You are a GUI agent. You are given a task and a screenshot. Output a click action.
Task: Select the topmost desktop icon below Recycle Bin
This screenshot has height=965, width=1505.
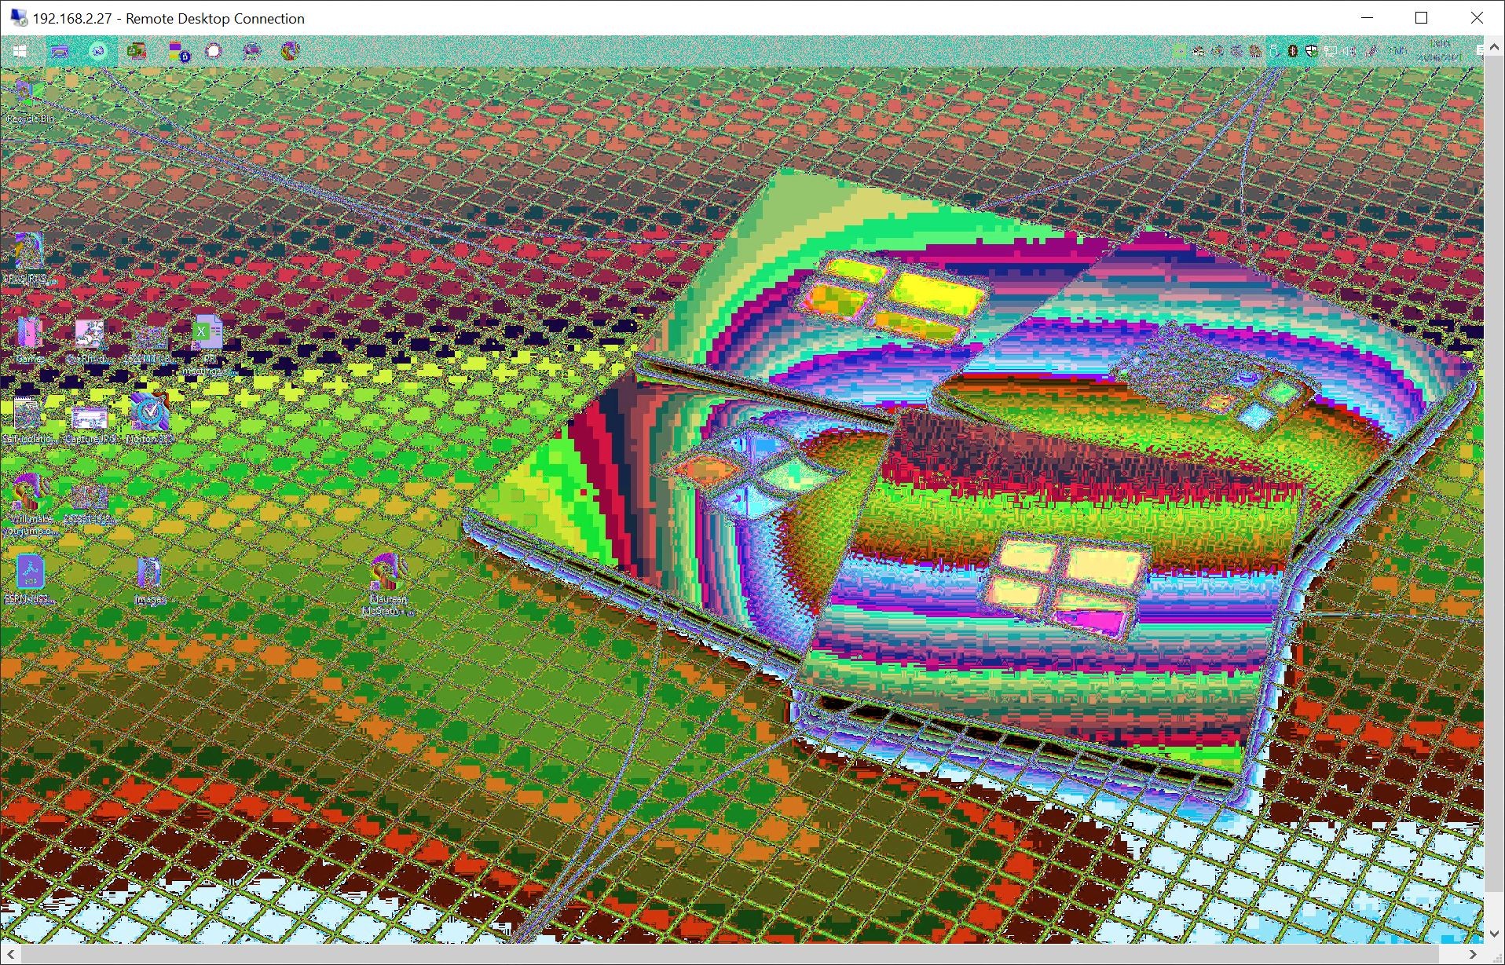(x=28, y=258)
